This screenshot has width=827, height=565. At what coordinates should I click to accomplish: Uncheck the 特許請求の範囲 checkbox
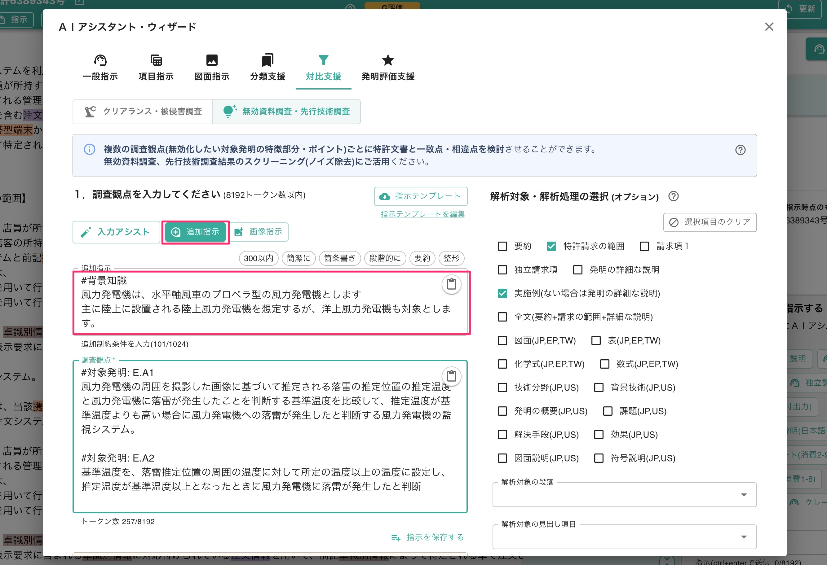tap(551, 246)
